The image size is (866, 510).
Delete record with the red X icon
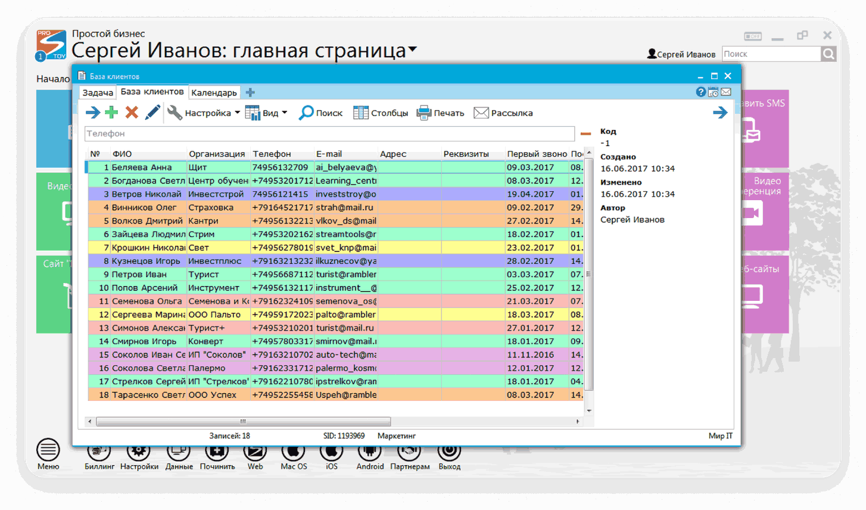(x=132, y=113)
